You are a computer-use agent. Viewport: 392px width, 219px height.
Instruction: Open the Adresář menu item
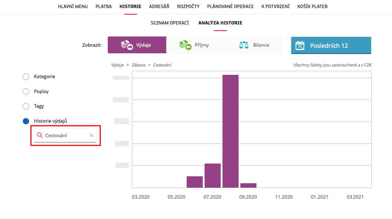[159, 7]
